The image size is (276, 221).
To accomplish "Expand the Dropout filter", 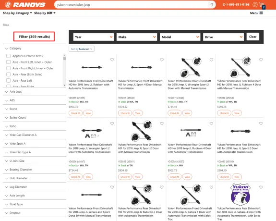I will (x=35, y=213).
